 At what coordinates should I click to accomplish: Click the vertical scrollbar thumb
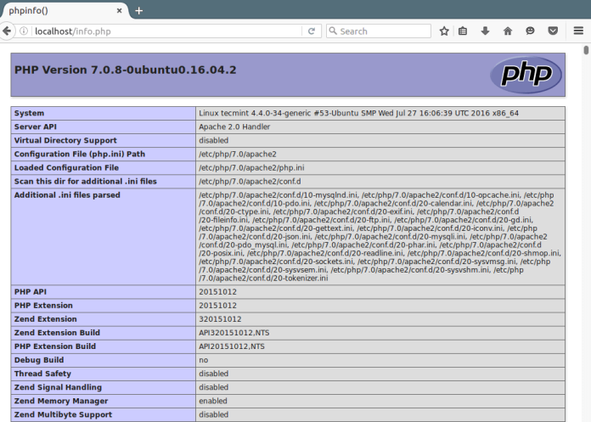point(586,50)
